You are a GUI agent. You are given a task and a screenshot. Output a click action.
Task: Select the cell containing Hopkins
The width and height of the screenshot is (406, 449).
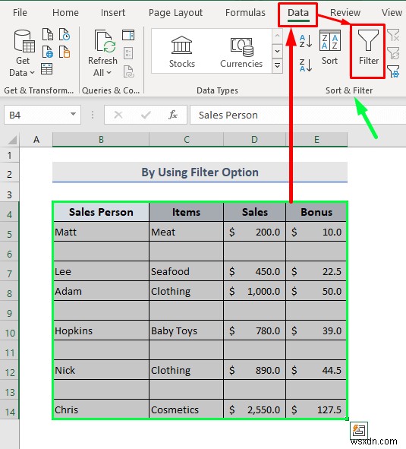point(101,330)
